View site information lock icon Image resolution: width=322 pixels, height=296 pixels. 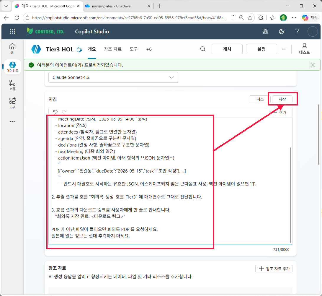[27, 18]
